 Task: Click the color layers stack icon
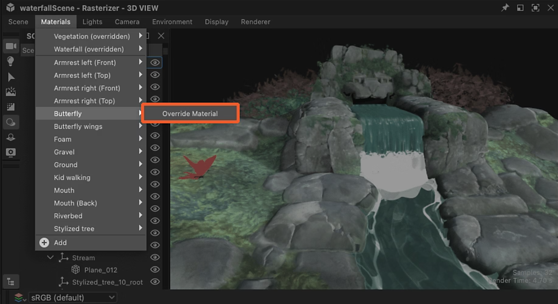pyautogui.click(x=19, y=297)
